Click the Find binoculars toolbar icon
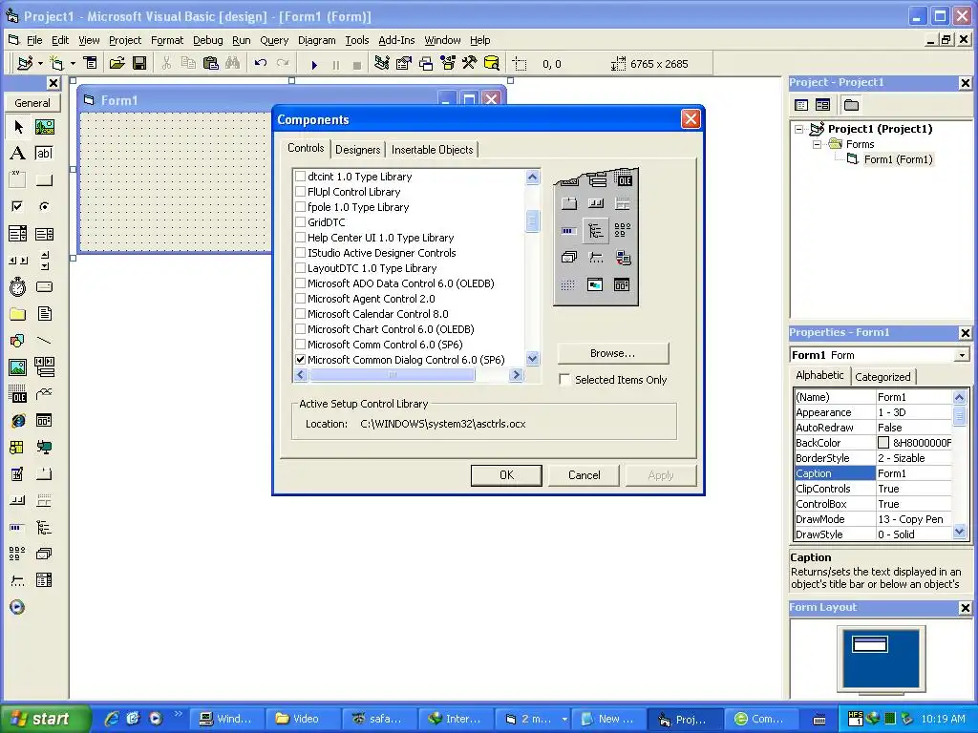The width and height of the screenshot is (978, 733). coord(233,64)
